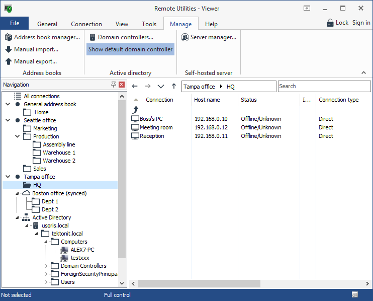The width and height of the screenshot is (373, 301).
Task: Switch to the Tools tab
Action: (149, 24)
